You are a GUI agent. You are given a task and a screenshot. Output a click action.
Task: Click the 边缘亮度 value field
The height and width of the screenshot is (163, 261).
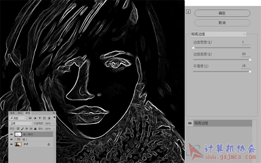(246, 54)
